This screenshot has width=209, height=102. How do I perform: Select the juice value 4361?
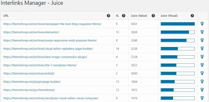click(x=134, y=24)
